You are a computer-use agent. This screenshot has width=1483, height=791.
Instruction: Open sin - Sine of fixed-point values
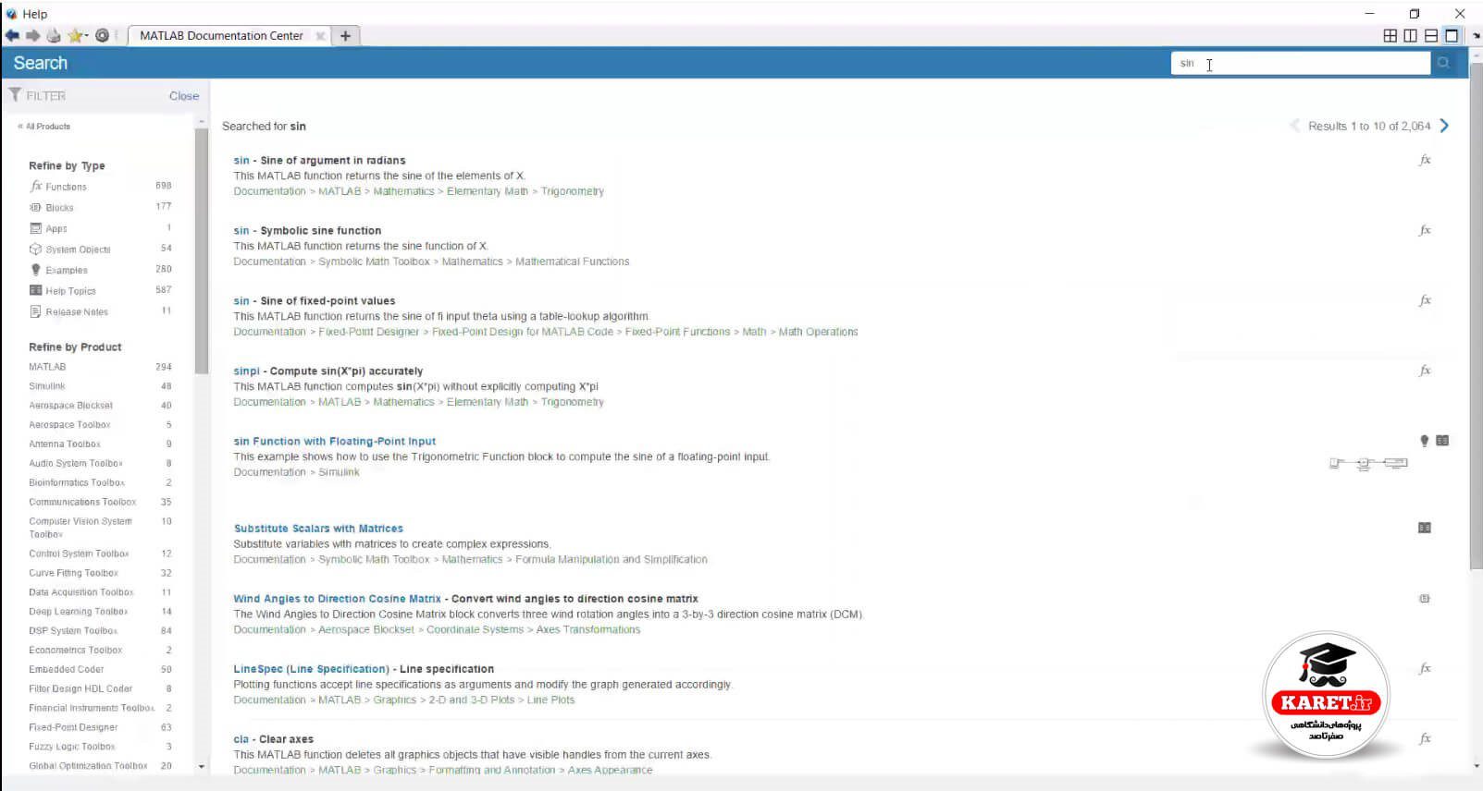pos(315,301)
